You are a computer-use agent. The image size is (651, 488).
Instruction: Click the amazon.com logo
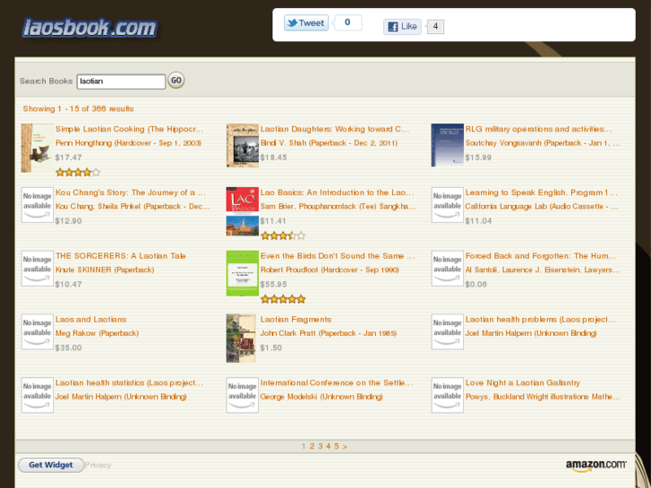tap(595, 466)
